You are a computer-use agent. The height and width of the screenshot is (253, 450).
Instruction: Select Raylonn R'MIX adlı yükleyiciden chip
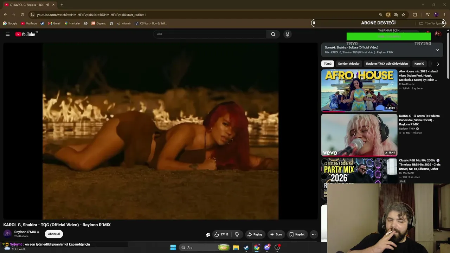(x=387, y=64)
